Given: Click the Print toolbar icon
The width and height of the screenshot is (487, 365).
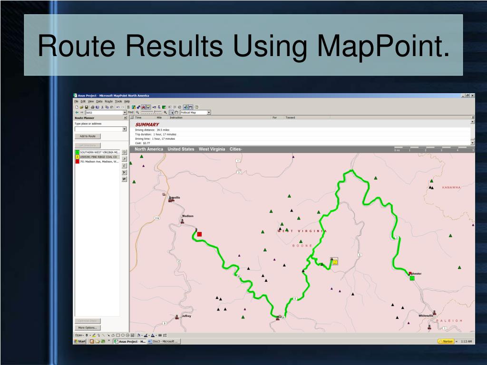Looking at the screenshot, I should (93, 107).
